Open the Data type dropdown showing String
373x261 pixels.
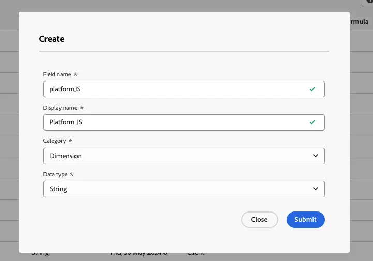pyautogui.click(x=184, y=189)
